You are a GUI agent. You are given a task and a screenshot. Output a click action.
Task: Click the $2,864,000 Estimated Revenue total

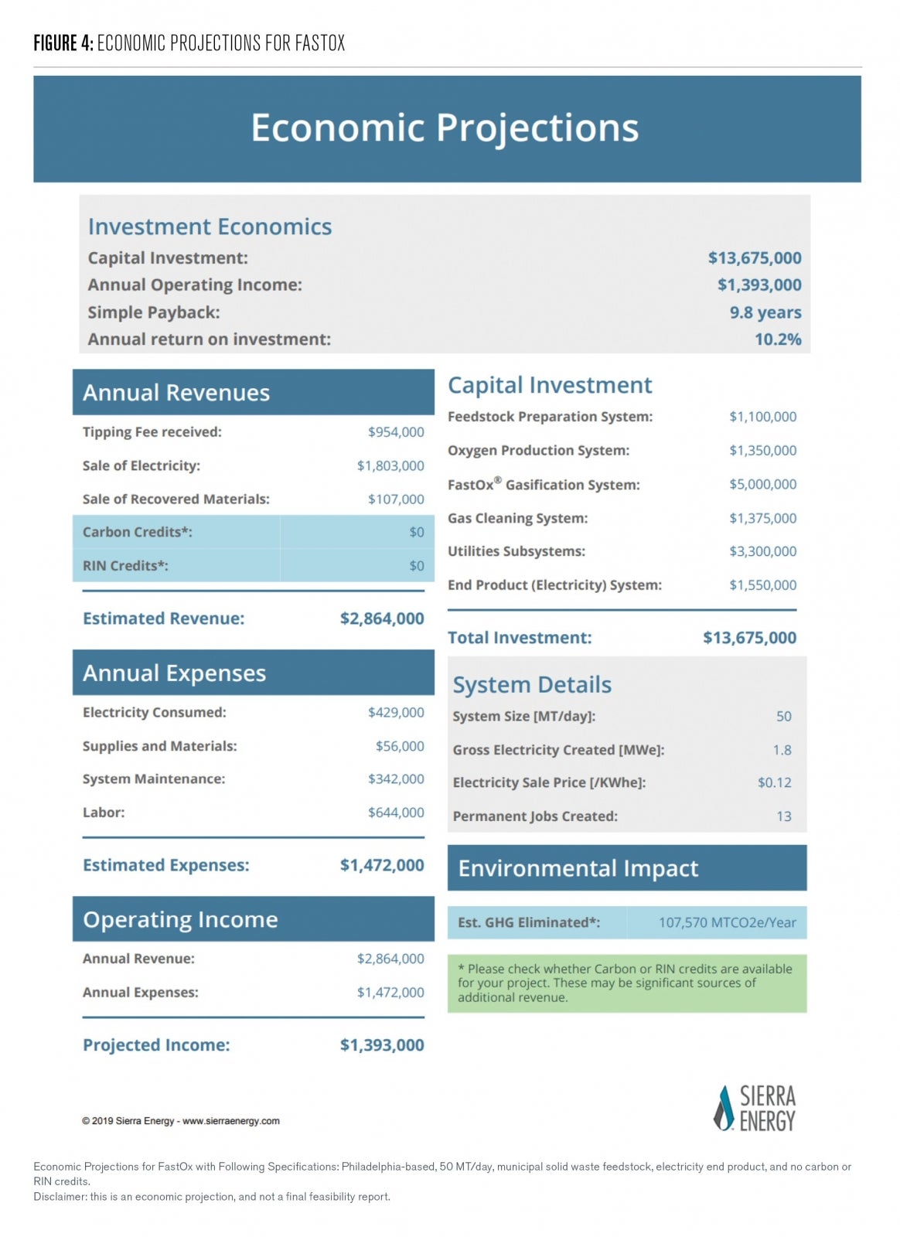[382, 618]
